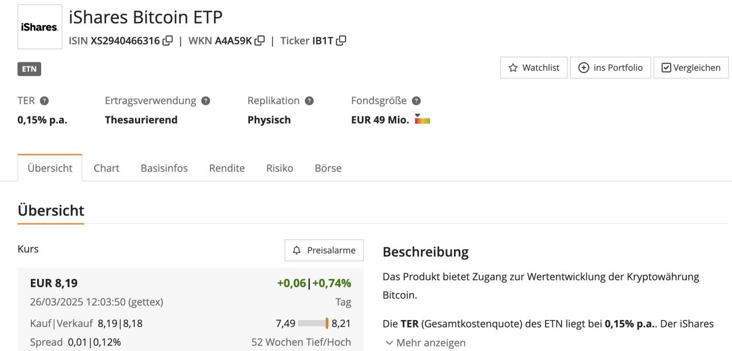732x351 pixels.
Task: Switch to the Chart tab
Action: [106, 168]
